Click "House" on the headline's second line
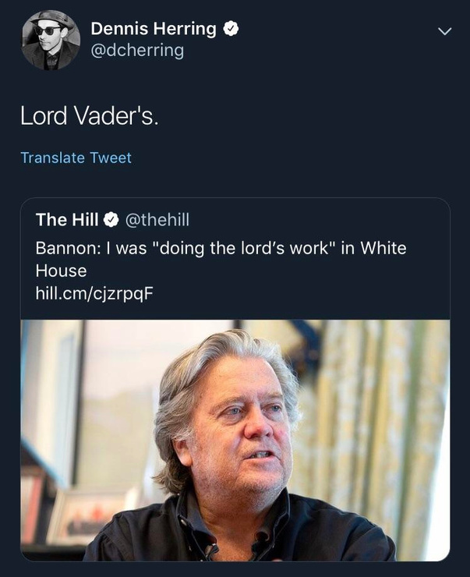Viewport: 470px width, 577px height. point(61,271)
